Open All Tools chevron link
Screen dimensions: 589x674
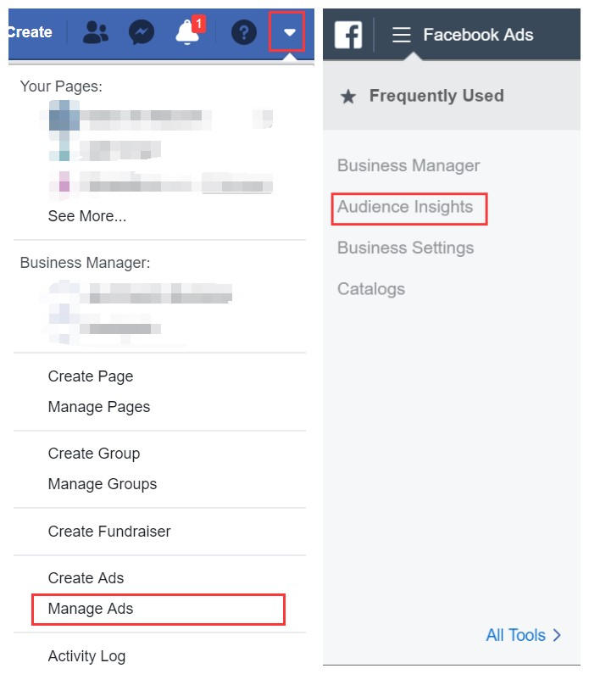click(x=523, y=635)
